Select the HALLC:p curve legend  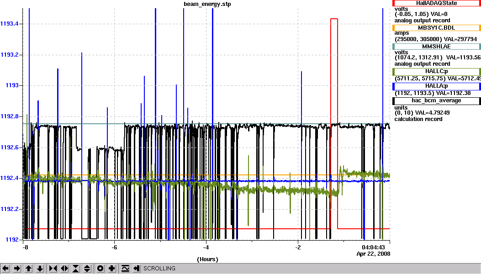(x=437, y=72)
